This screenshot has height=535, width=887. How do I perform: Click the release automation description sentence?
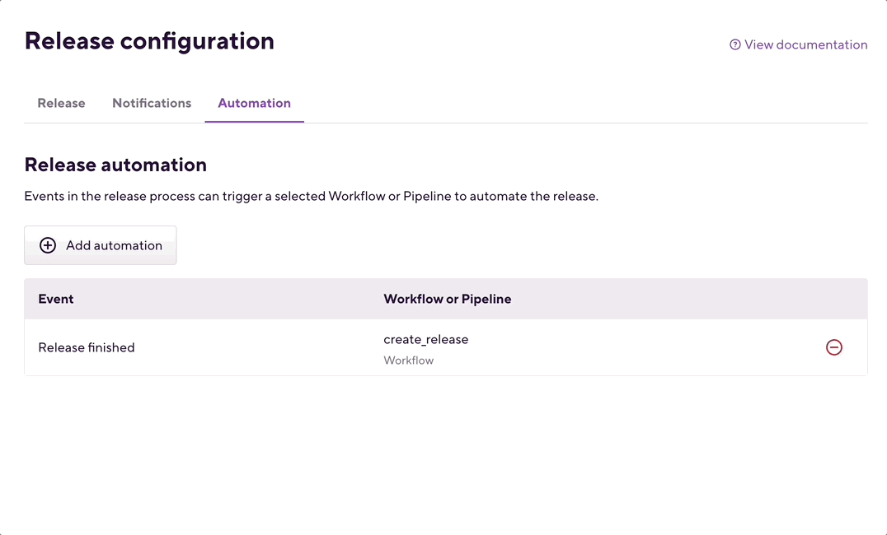[x=311, y=197]
